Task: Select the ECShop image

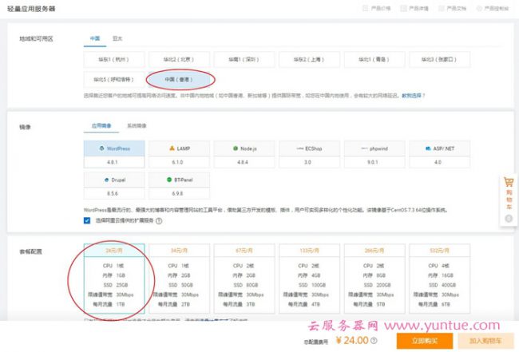Action: (x=311, y=148)
